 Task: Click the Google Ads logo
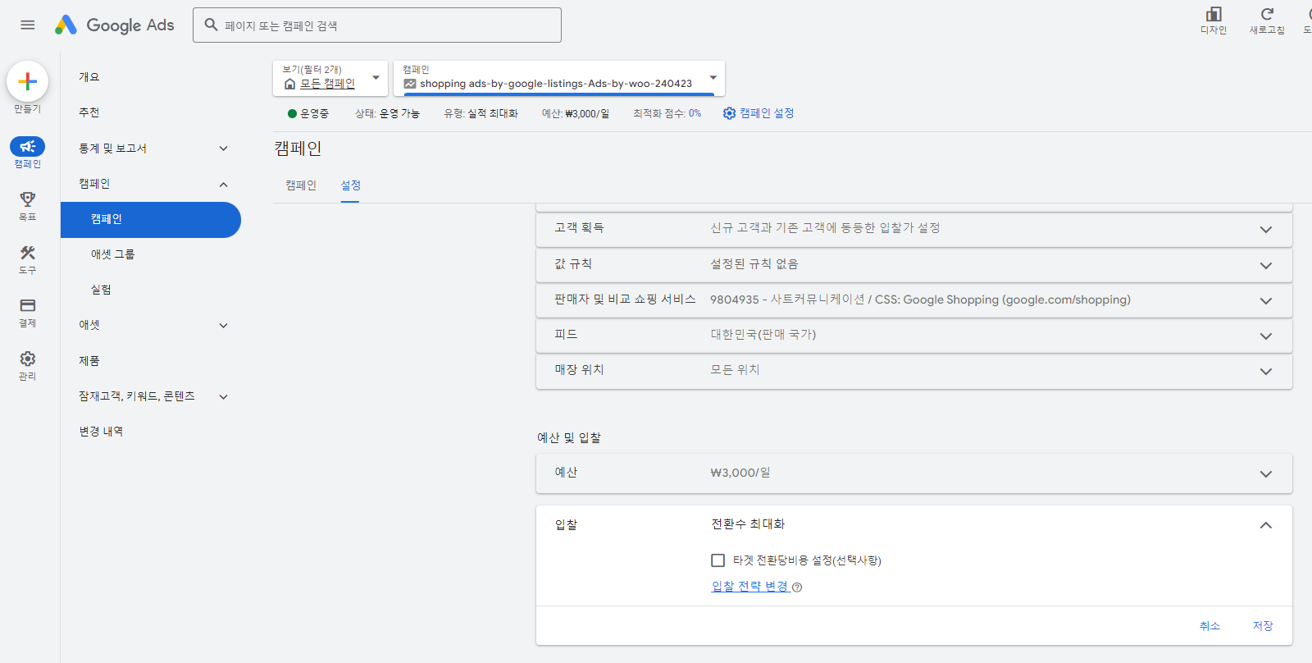coord(114,25)
